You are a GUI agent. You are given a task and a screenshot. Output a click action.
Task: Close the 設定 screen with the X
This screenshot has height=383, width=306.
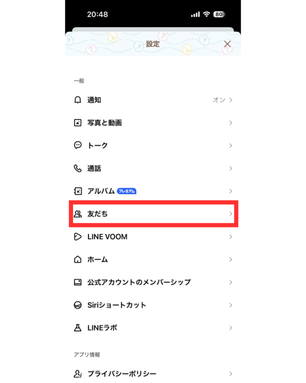(x=228, y=44)
